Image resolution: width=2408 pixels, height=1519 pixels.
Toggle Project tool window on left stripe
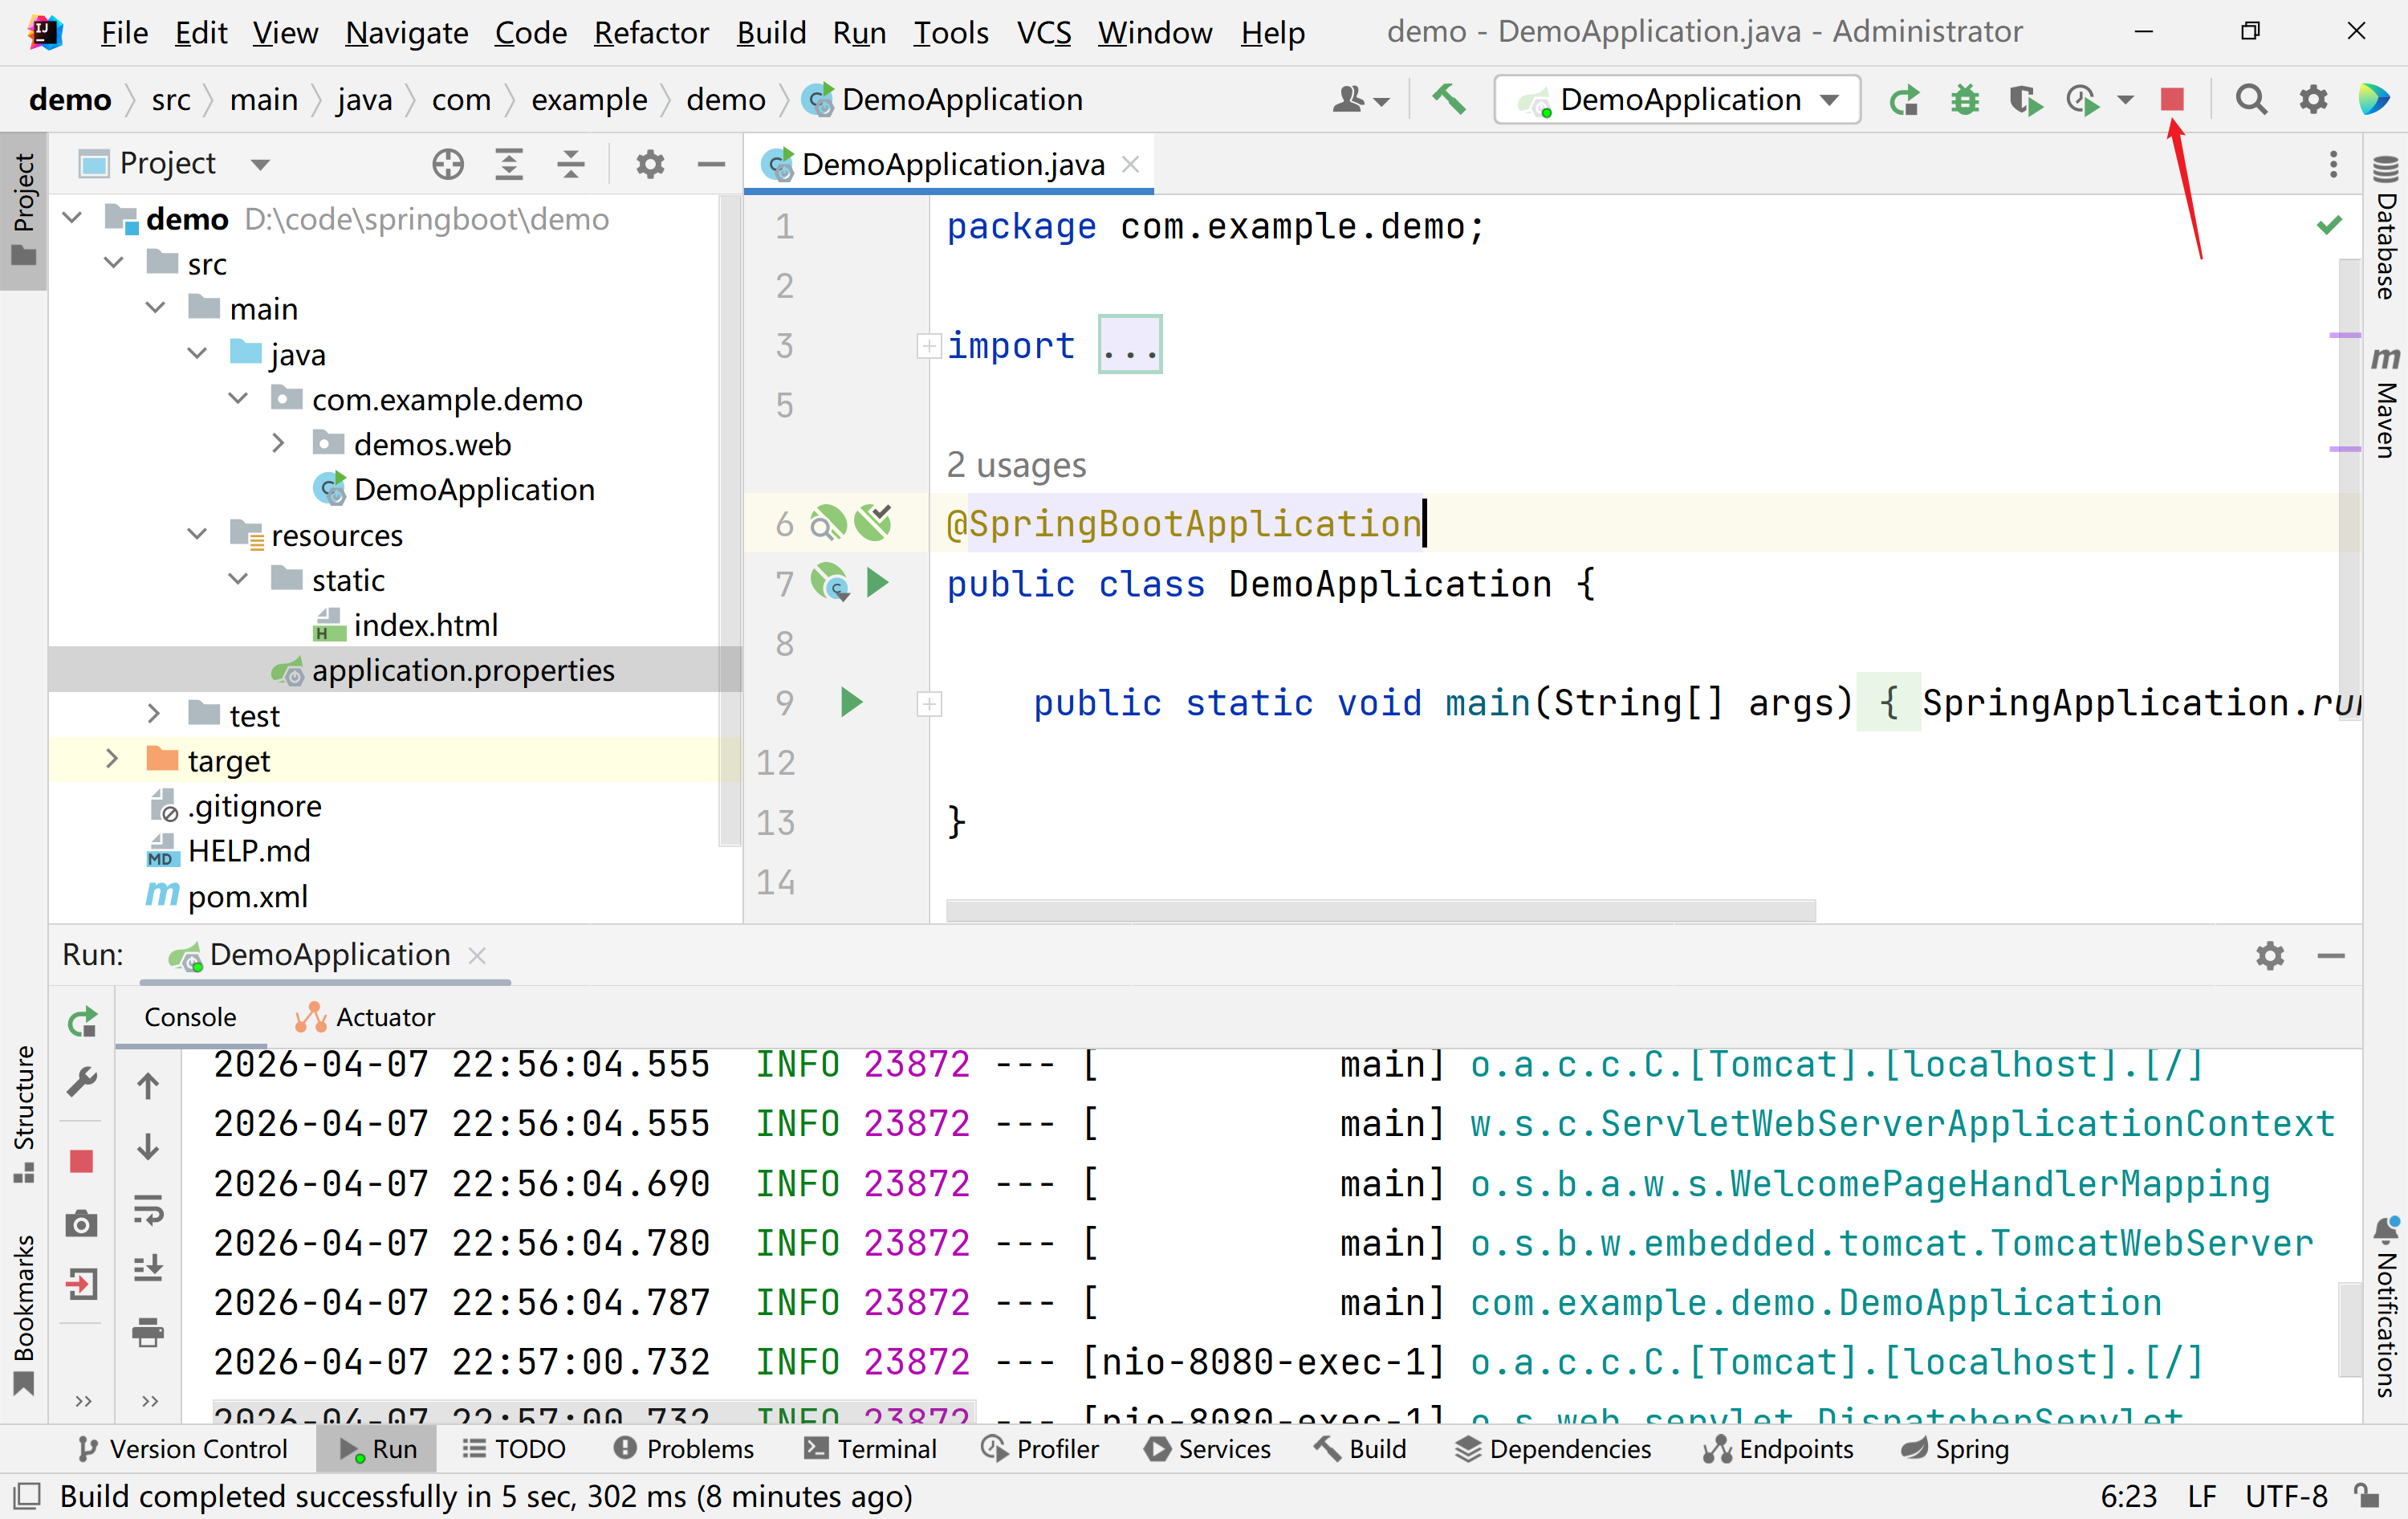click(24, 210)
